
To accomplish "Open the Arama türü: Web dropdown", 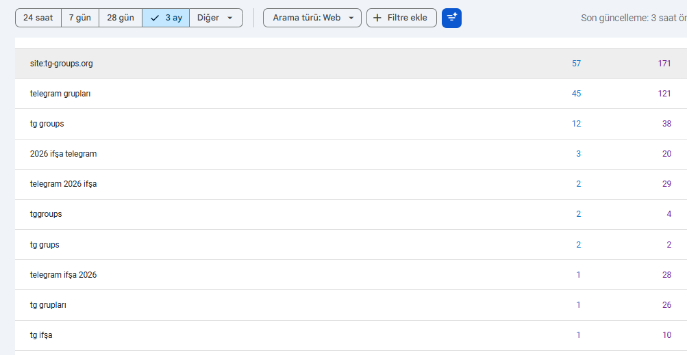I will click(312, 18).
